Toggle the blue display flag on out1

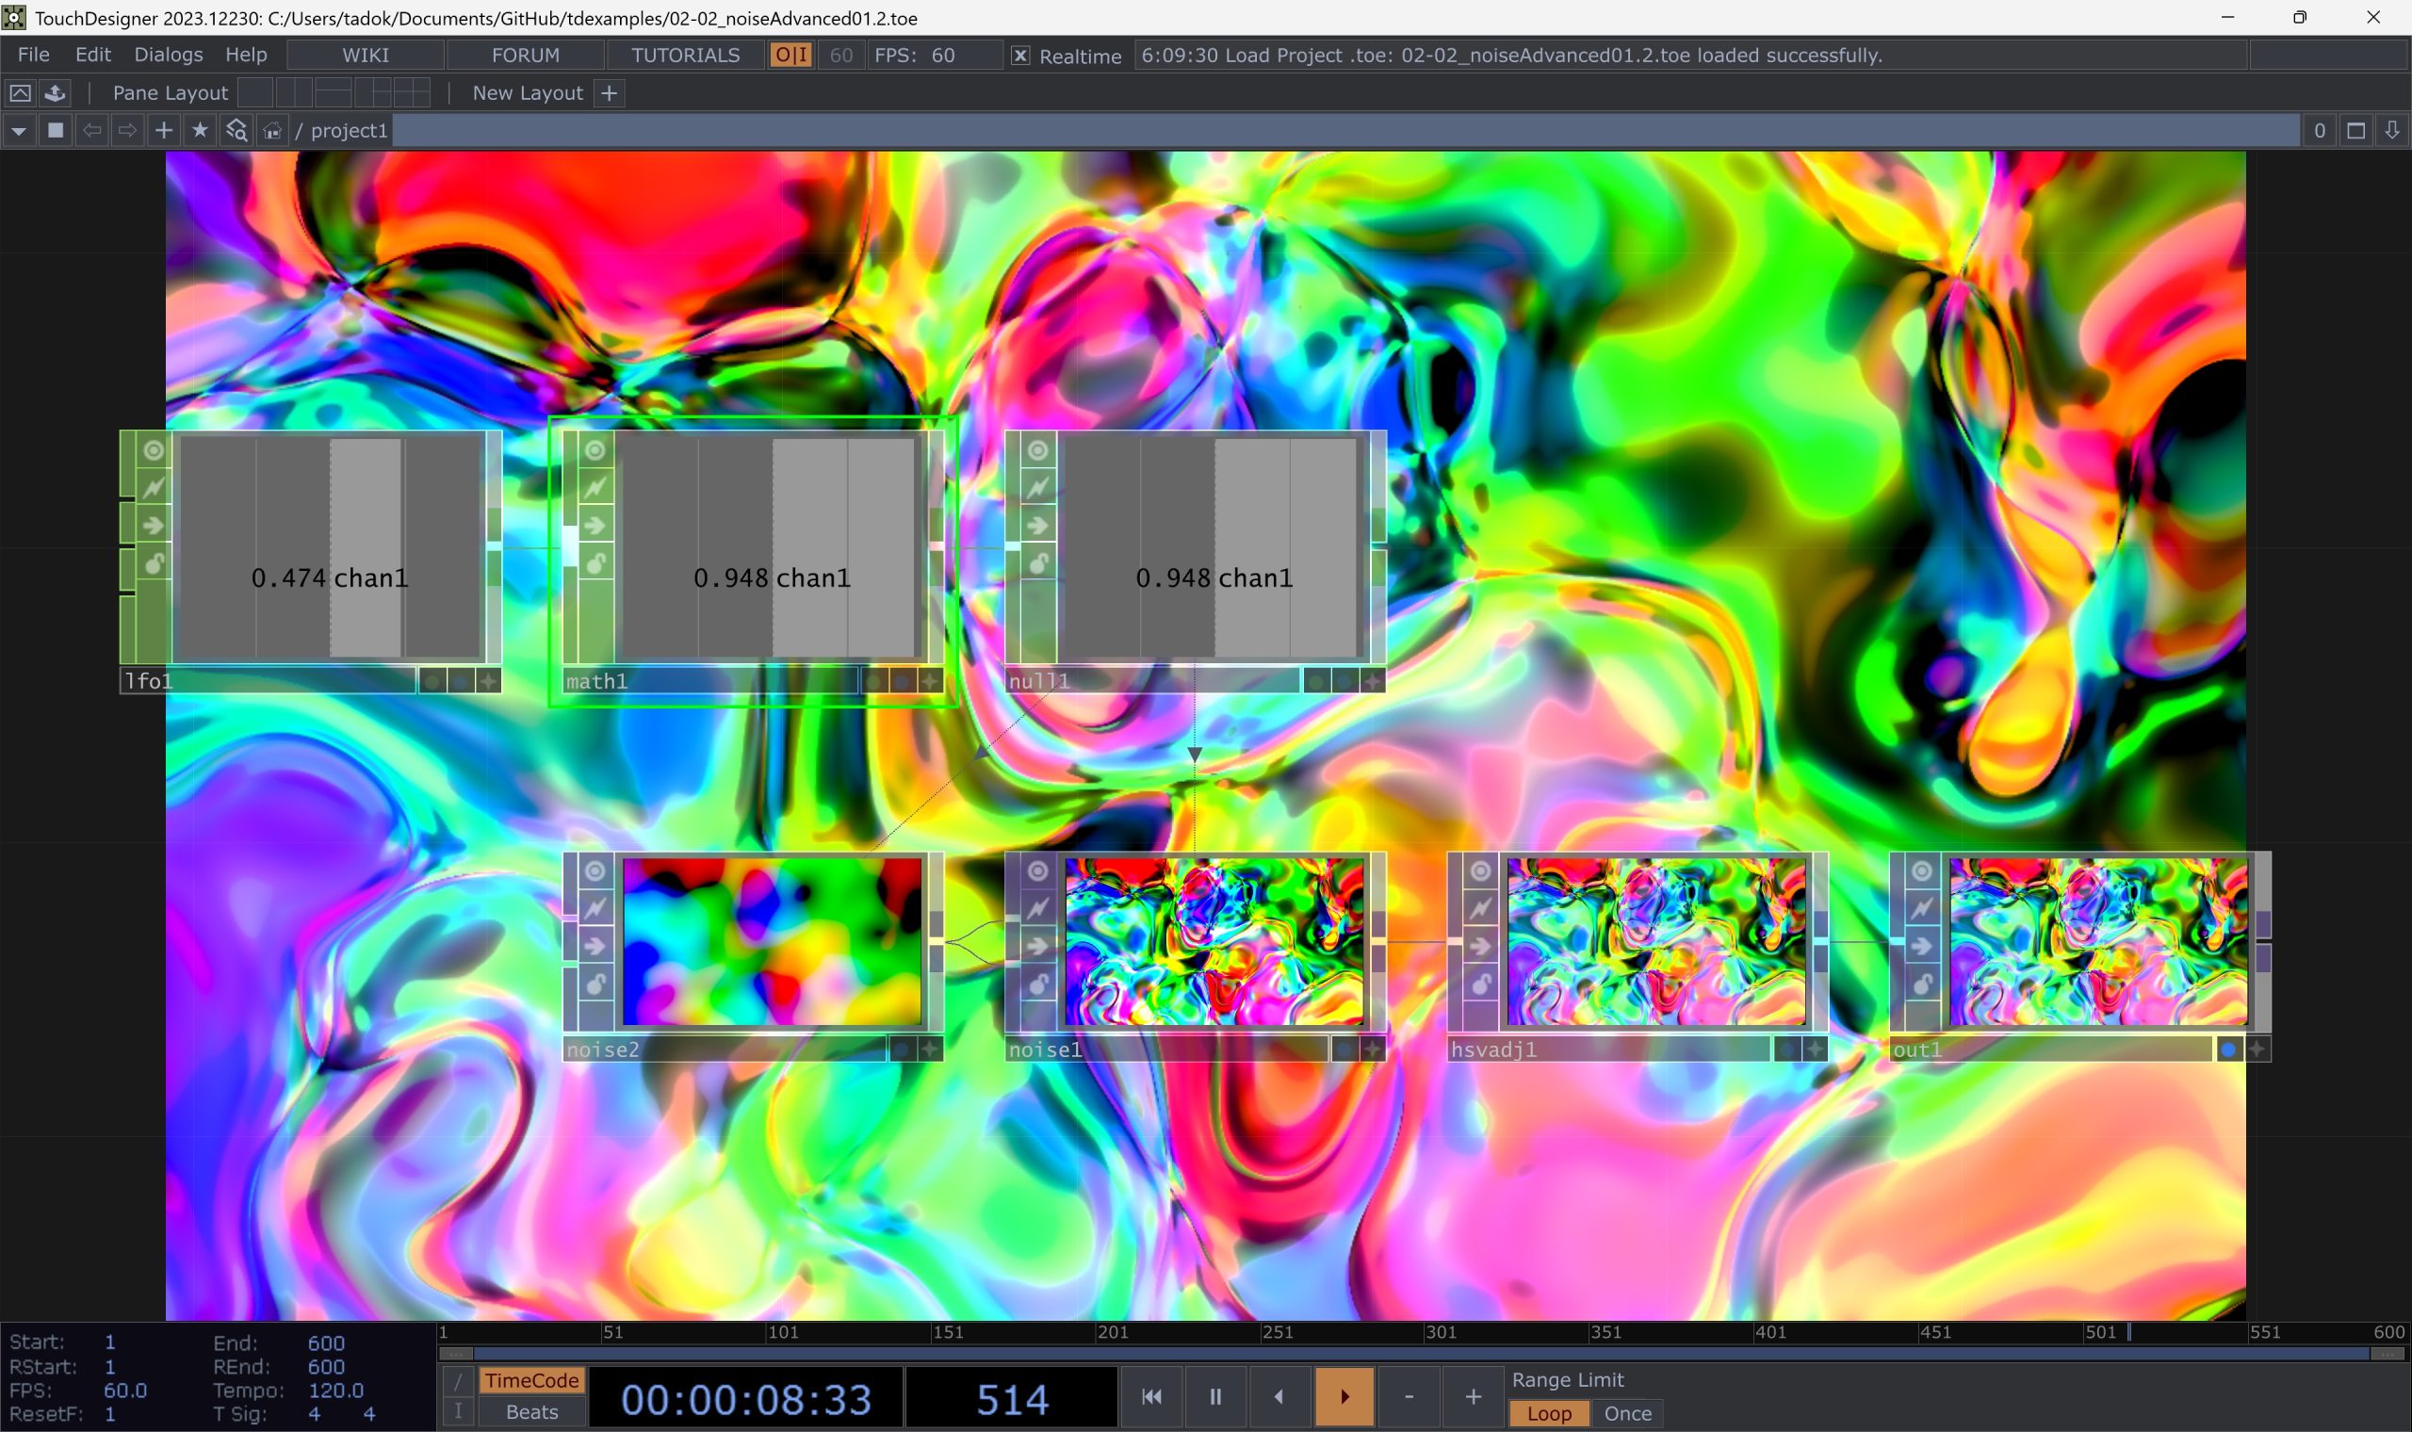(2227, 1050)
